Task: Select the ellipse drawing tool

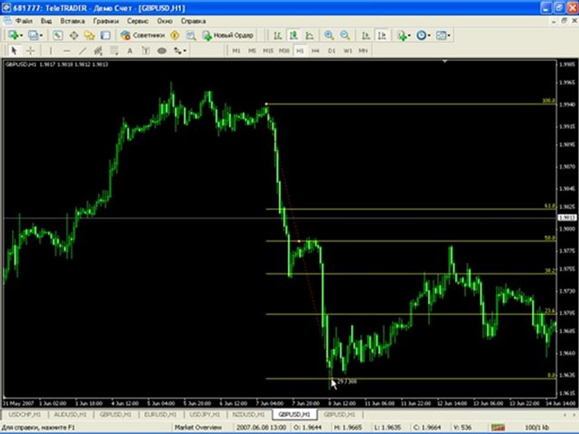Action: click(x=162, y=51)
